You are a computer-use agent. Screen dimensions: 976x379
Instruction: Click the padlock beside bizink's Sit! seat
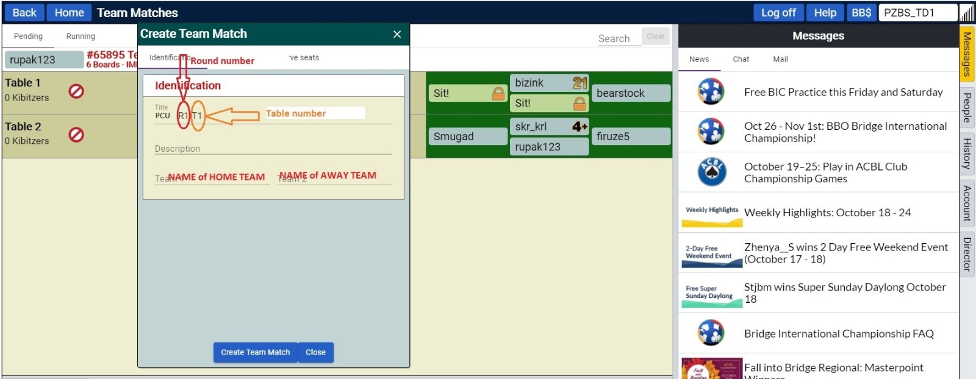click(579, 104)
